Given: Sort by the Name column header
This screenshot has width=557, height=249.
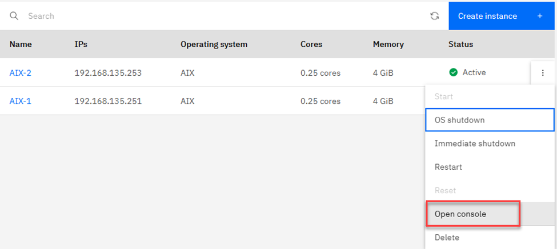Looking at the screenshot, I should coord(21,44).
